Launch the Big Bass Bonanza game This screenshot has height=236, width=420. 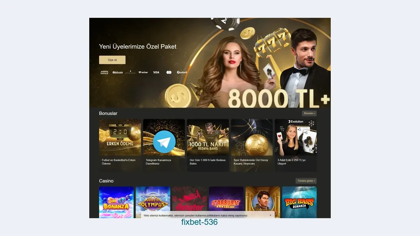point(299,202)
